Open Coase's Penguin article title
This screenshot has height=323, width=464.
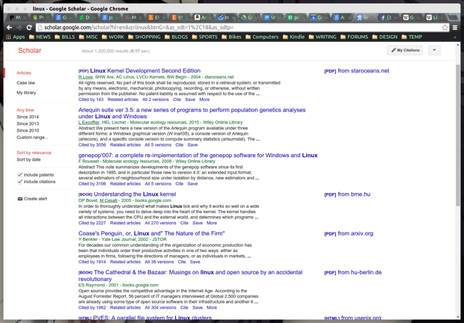pos(151,233)
